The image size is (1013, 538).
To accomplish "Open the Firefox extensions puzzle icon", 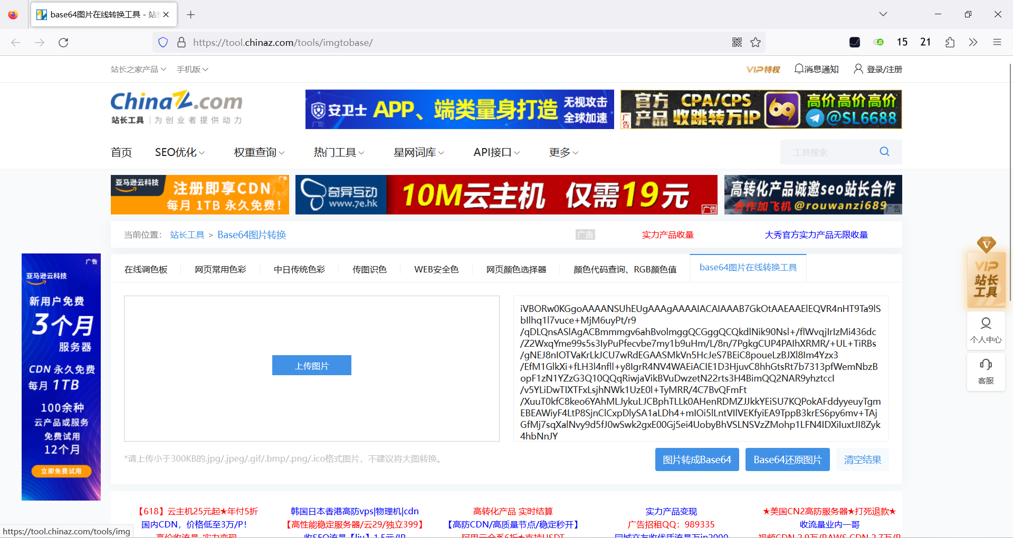I will (x=950, y=42).
